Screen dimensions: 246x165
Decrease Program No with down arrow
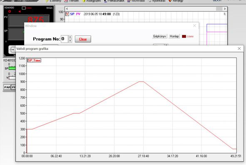click(x=70, y=41)
